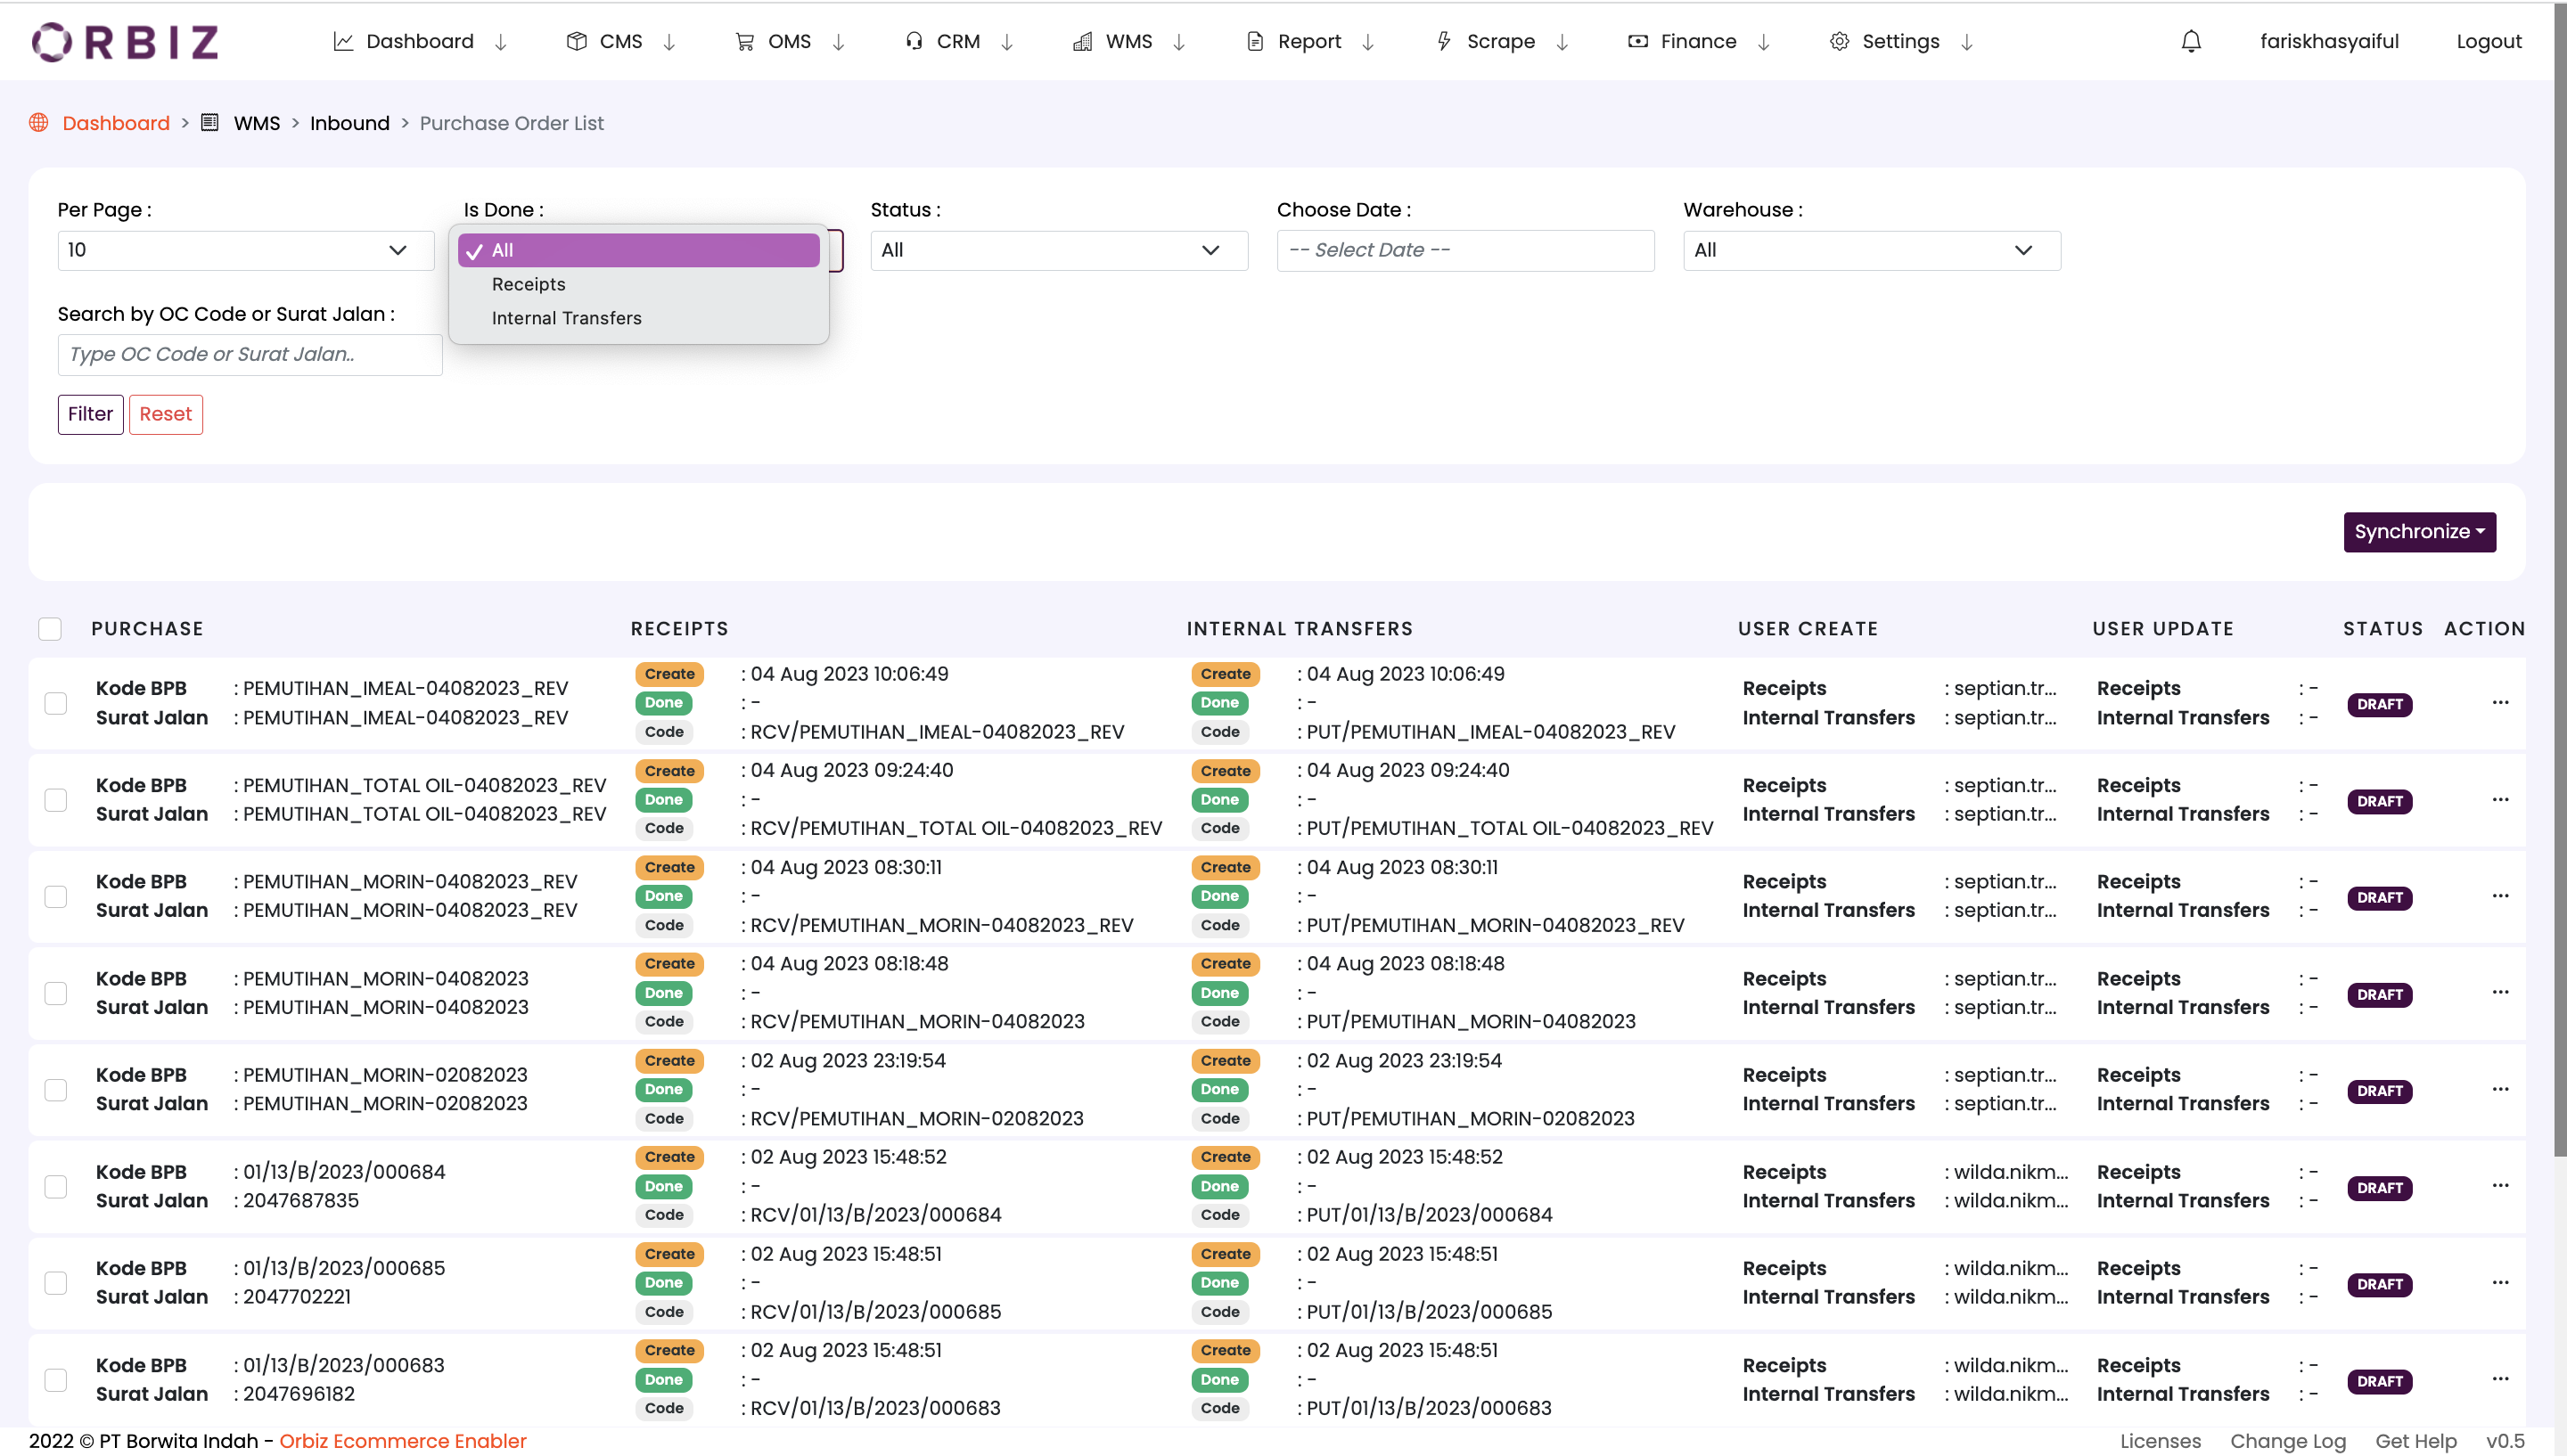2567x1456 pixels.
Task: Open action menu for 01/13/B/2023/000685 row
Action: click(2500, 1283)
